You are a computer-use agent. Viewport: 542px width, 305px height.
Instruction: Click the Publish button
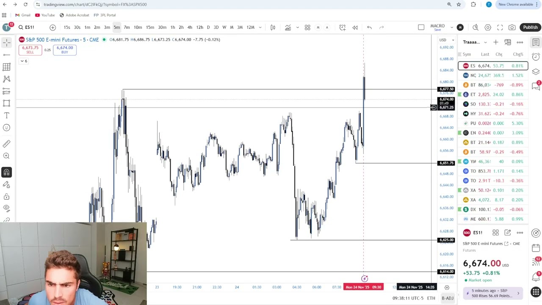coord(530,27)
